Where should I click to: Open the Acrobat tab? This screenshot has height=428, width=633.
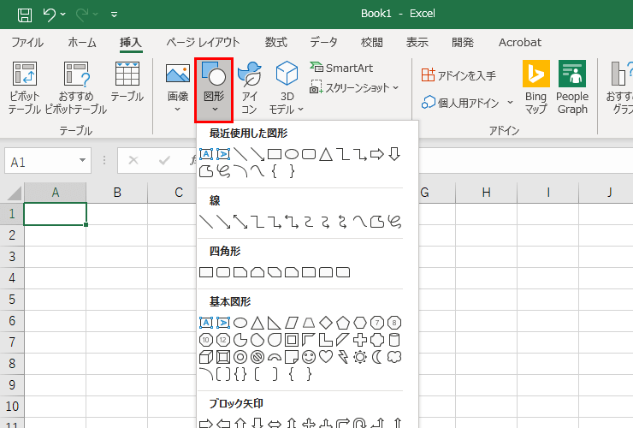520,43
